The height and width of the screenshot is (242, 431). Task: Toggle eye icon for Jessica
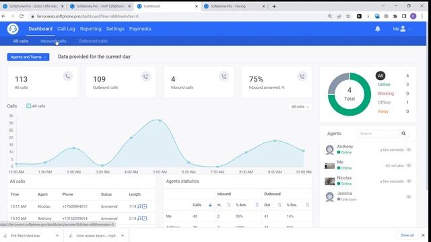point(409,197)
